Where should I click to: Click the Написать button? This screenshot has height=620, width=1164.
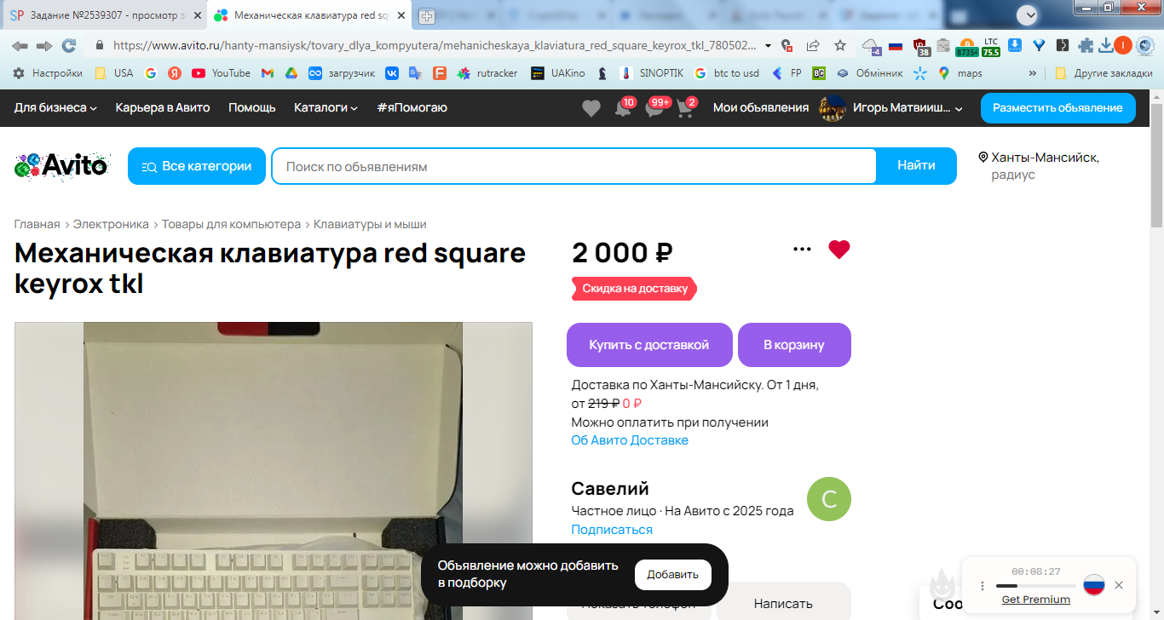click(784, 604)
